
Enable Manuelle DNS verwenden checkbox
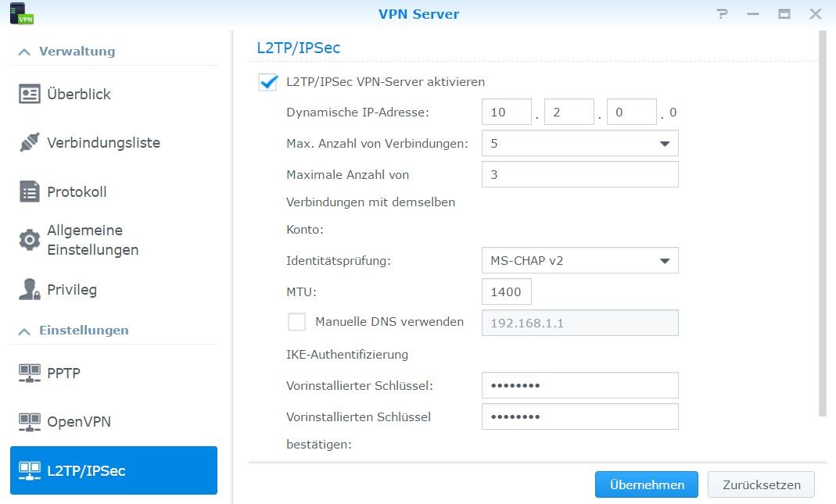point(297,322)
